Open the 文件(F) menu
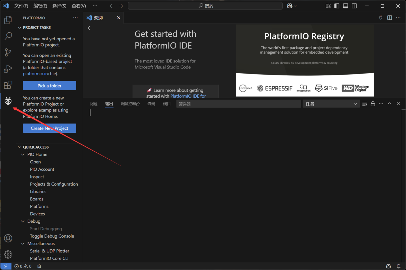The image size is (406, 270). [x=21, y=6]
